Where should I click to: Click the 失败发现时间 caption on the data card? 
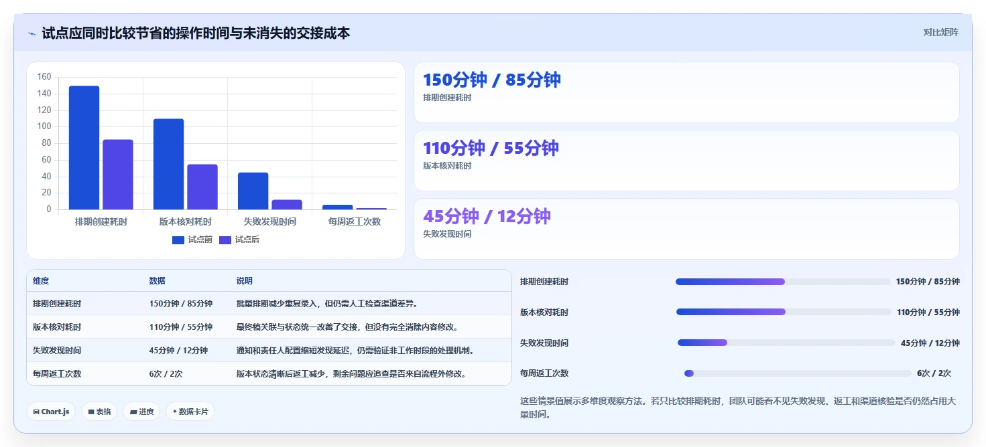tap(447, 234)
